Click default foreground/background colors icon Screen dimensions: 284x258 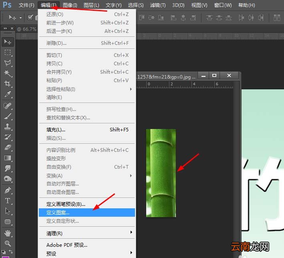coord(4,252)
